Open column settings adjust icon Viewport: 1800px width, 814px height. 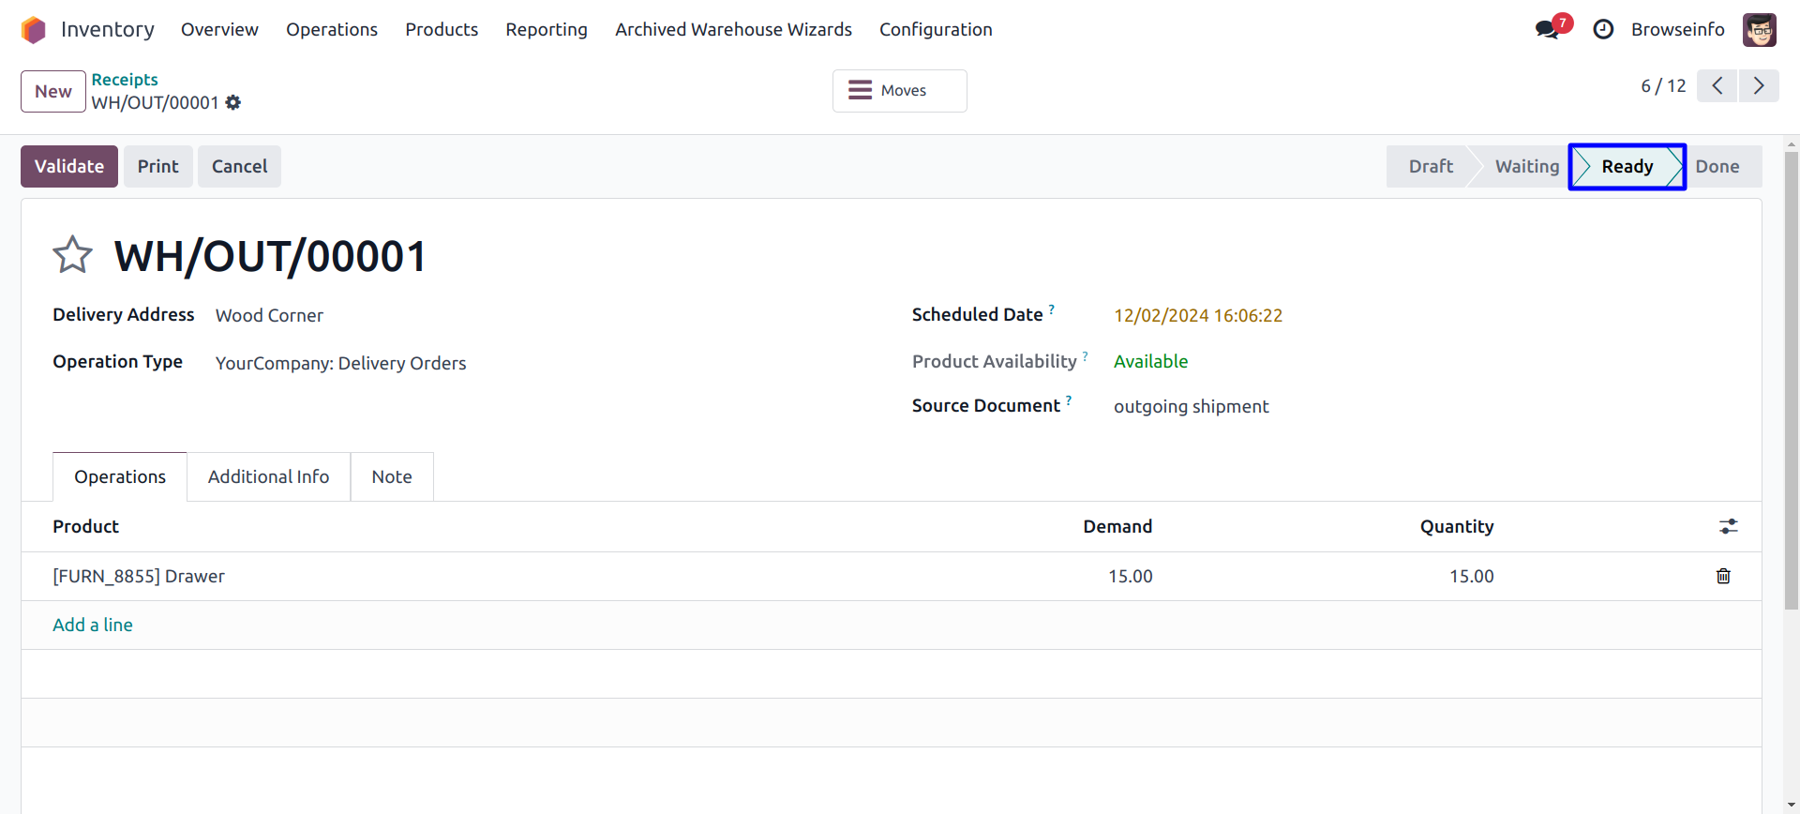1728,527
